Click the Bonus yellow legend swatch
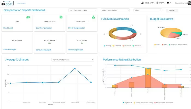 coord(155,45)
